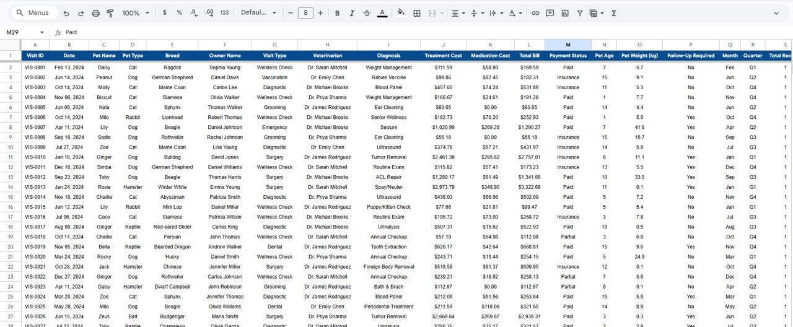The width and height of the screenshot is (793, 327).
Task: Undo the last action
Action: pyautogui.click(x=66, y=13)
